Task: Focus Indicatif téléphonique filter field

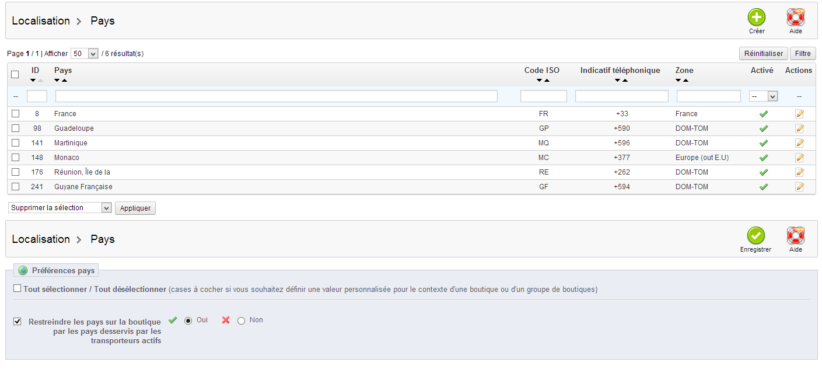Action: [622, 96]
